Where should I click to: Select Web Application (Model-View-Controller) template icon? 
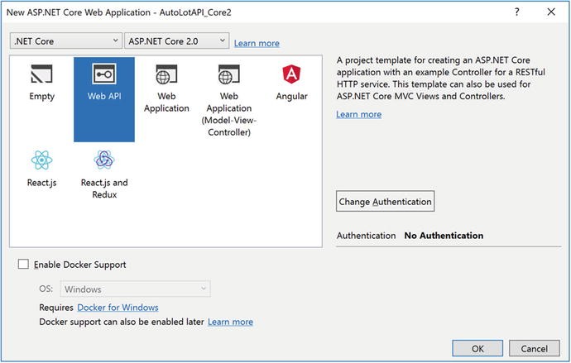(x=229, y=74)
